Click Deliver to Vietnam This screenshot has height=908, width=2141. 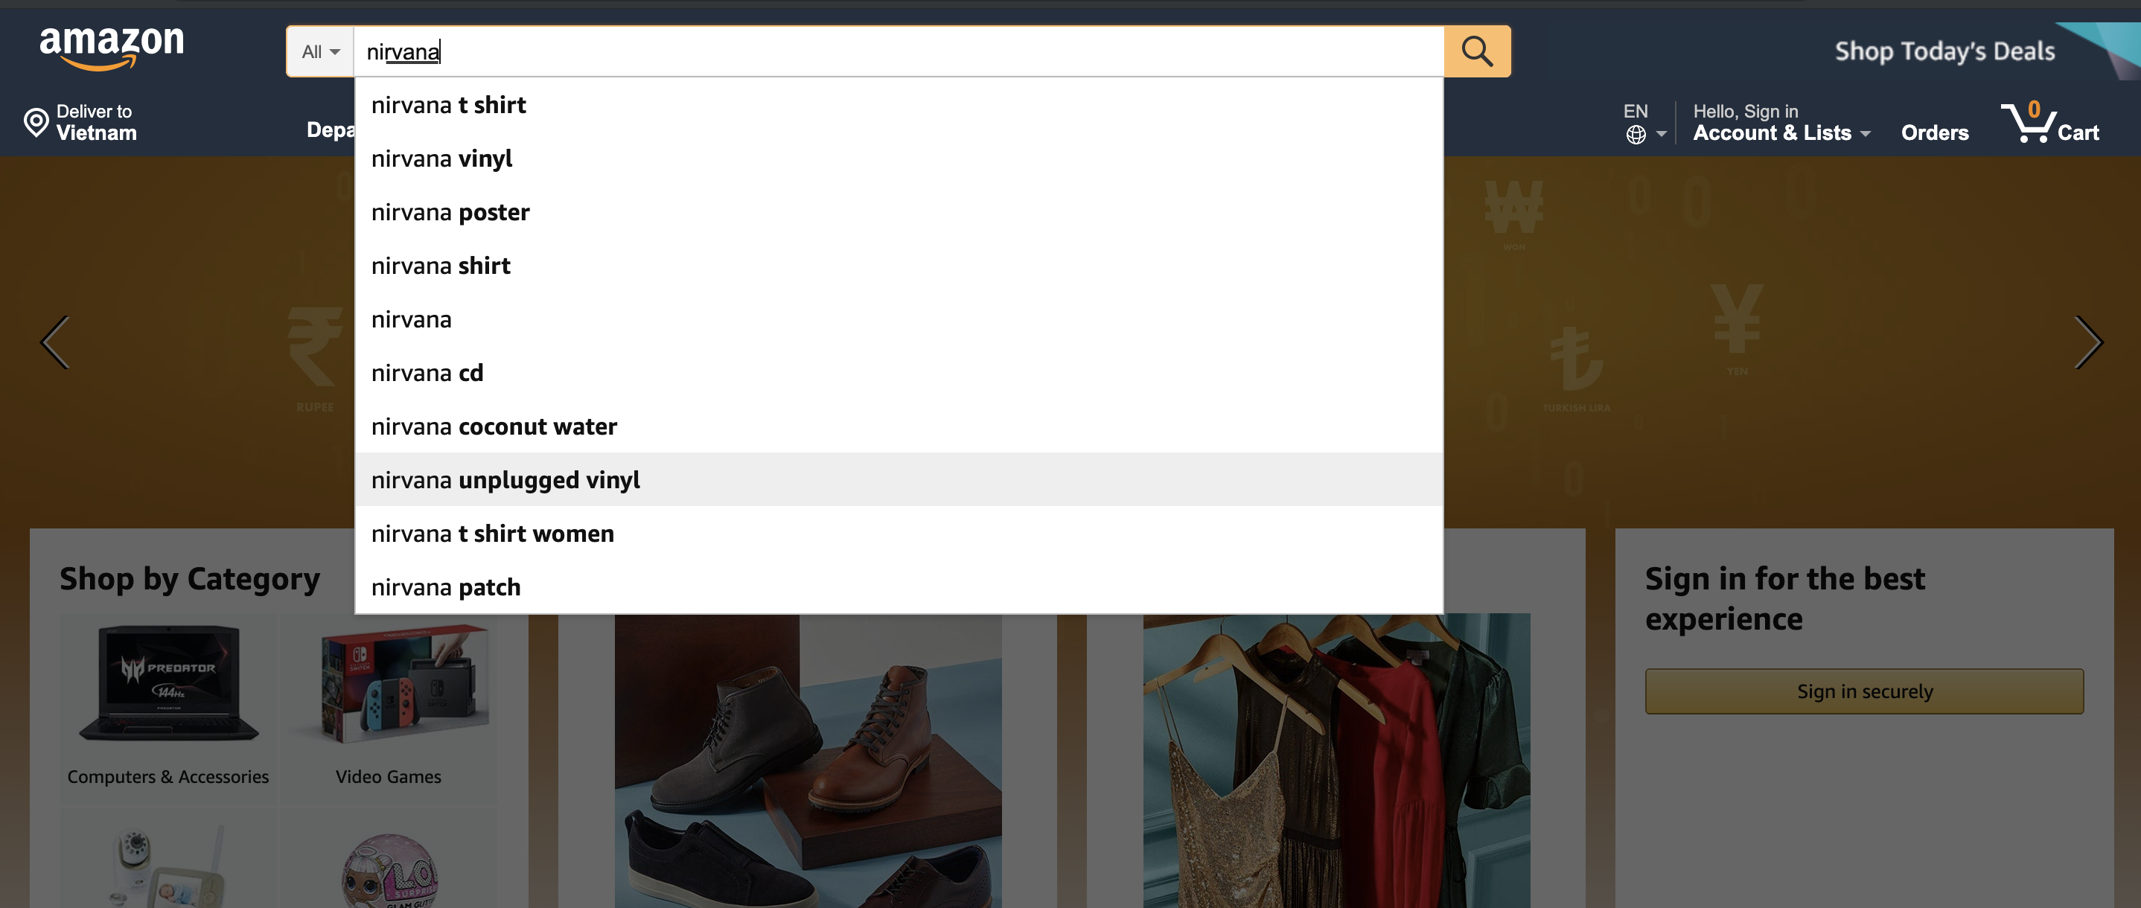tap(80, 122)
